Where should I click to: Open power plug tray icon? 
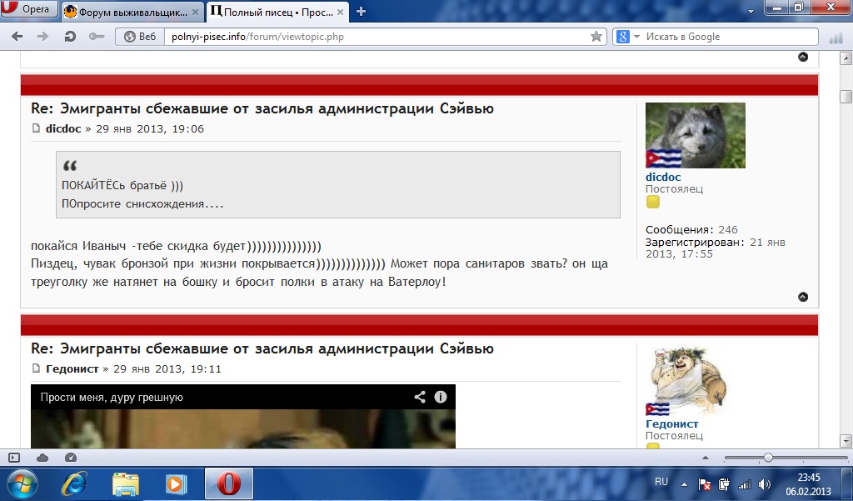click(x=724, y=483)
